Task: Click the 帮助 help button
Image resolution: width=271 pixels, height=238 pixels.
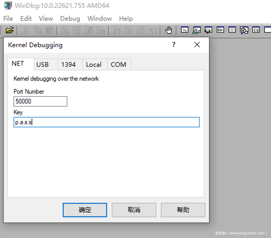Action: click(183, 210)
